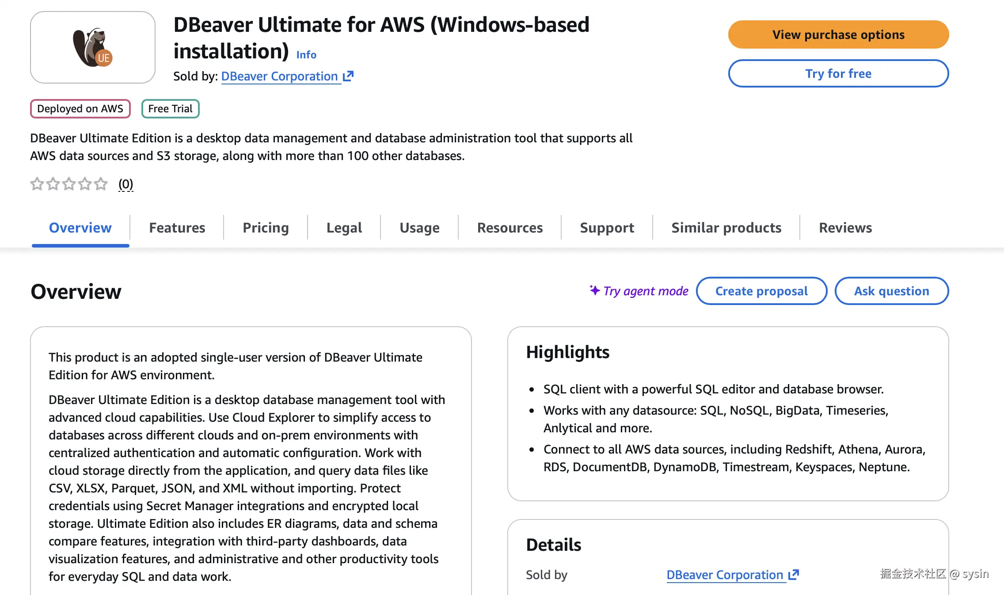The height and width of the screenshot is (595, 1004).
Task: Click the DBeaver UE beaver logo
Action: pos(93,48)
